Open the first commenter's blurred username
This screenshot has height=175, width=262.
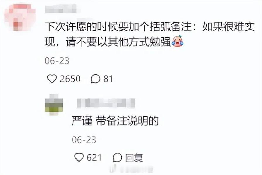tap(62, 9)
